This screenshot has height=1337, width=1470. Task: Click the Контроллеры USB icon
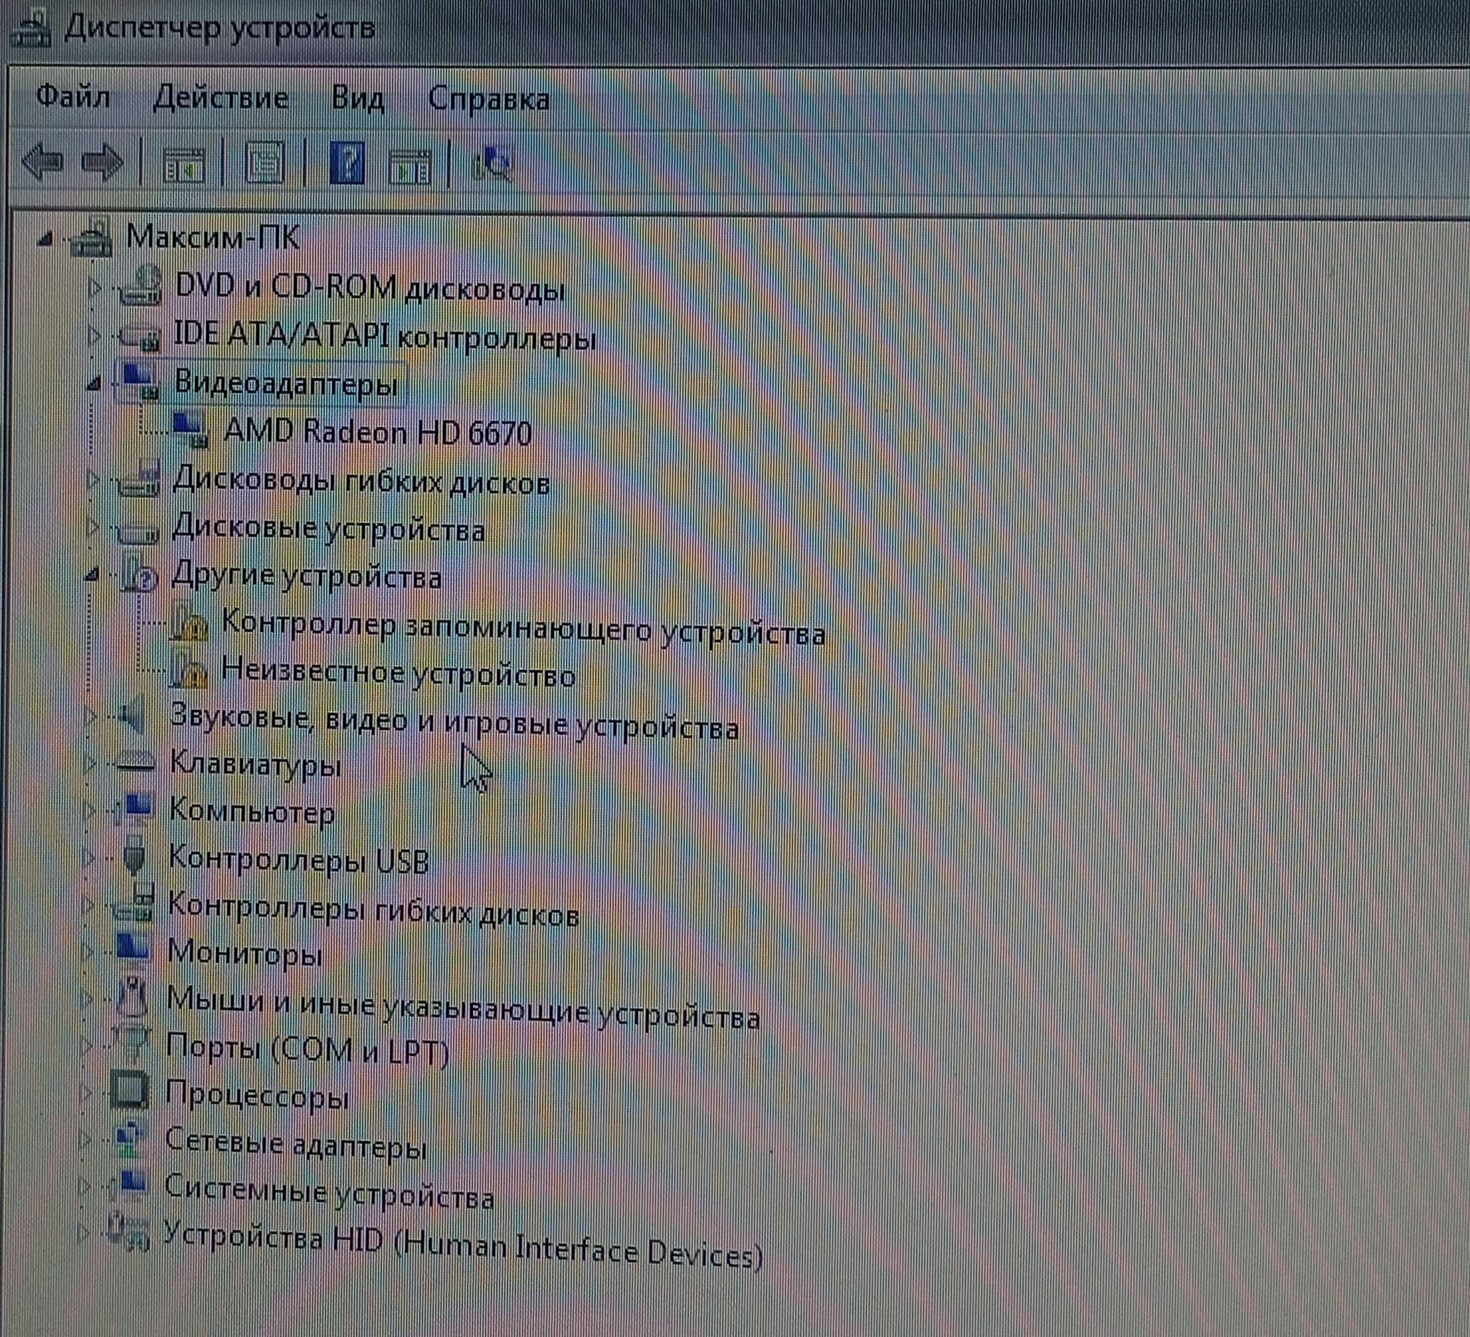(134, 856)
